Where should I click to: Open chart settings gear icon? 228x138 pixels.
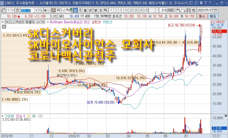[193, 10]
